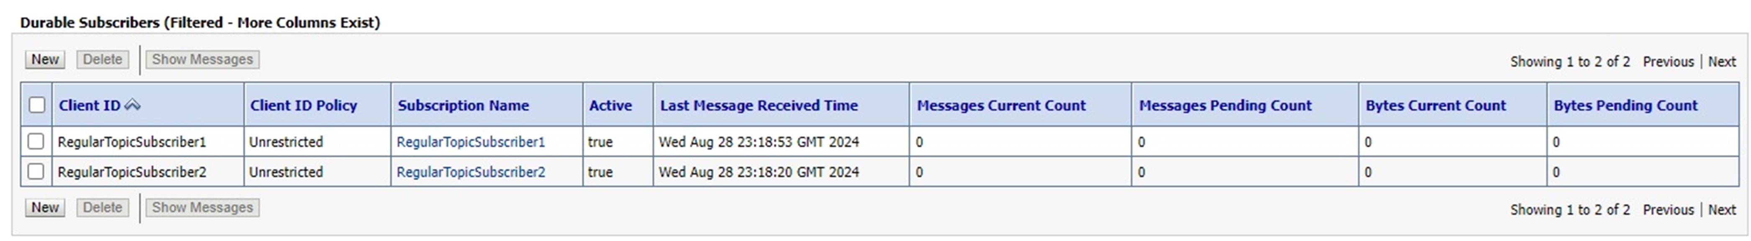The width and height of the screenshot is (1751, 241).
Task: Sort by Client ID Policy column header
Action: point(303,105)
